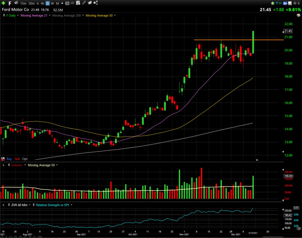Click the up-down arrows beside F Daily
This screenshot has width=302, height=238.
[4, 15]
